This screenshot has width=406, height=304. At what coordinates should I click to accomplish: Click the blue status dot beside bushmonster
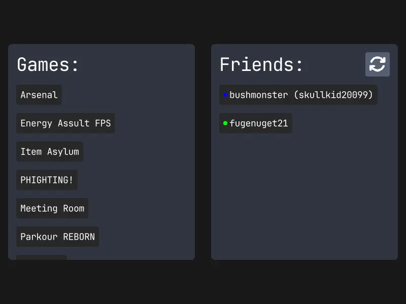225,95
